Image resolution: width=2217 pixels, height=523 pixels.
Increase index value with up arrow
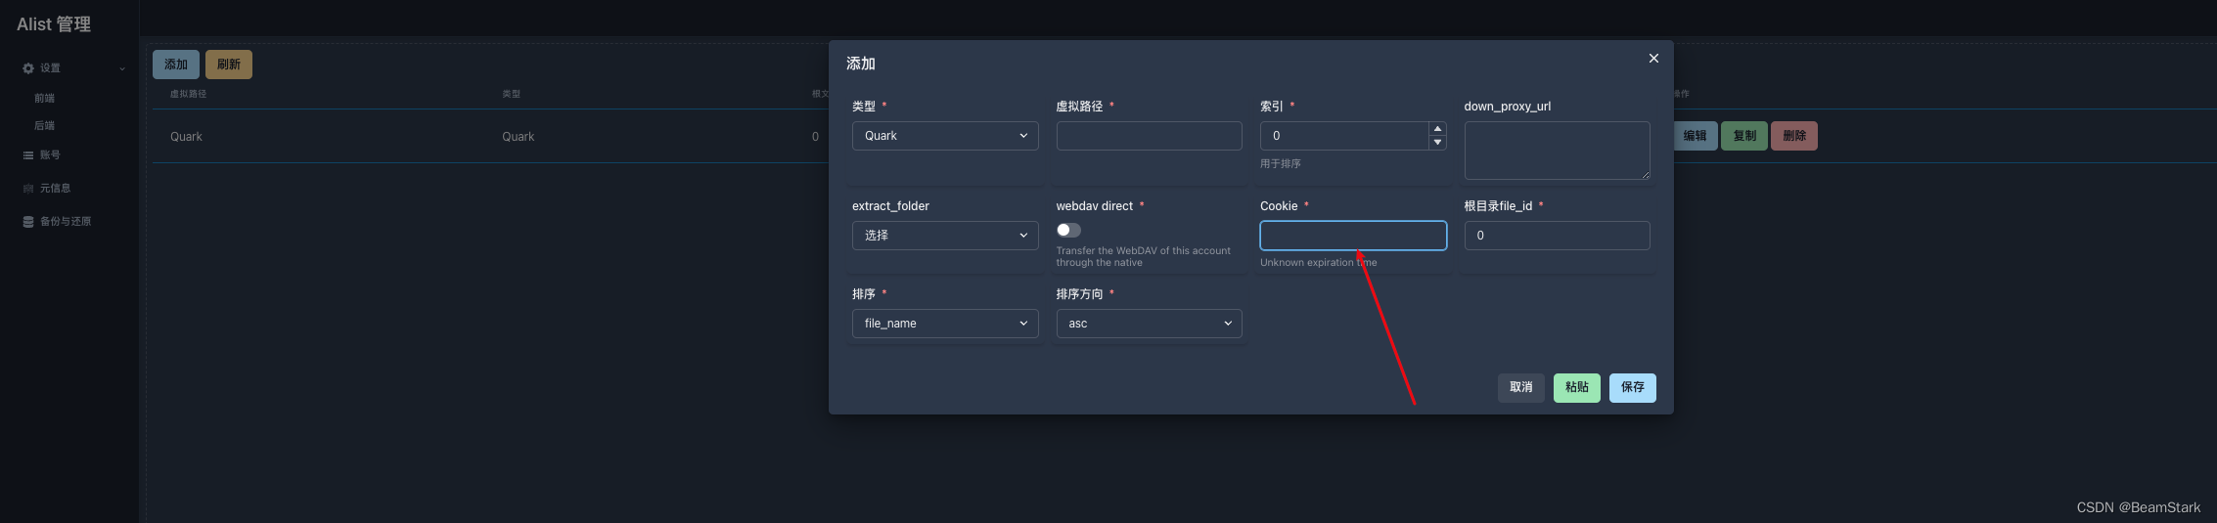pyautogui.click(x=1437, y=129)
